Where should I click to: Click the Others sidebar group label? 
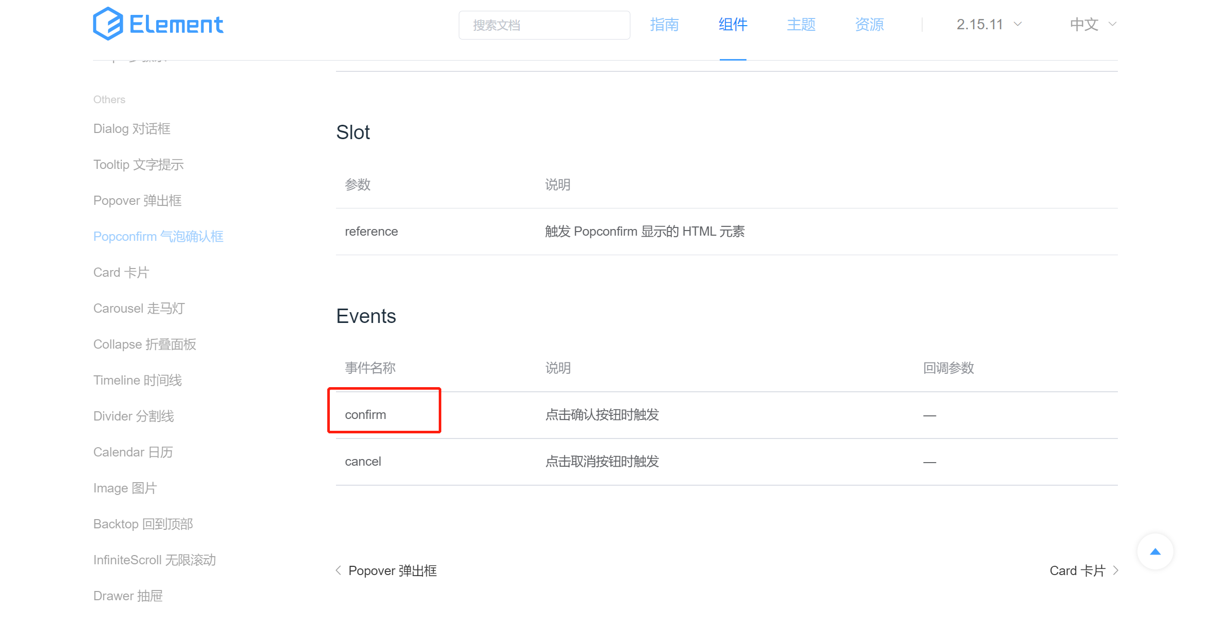(109, 100)
